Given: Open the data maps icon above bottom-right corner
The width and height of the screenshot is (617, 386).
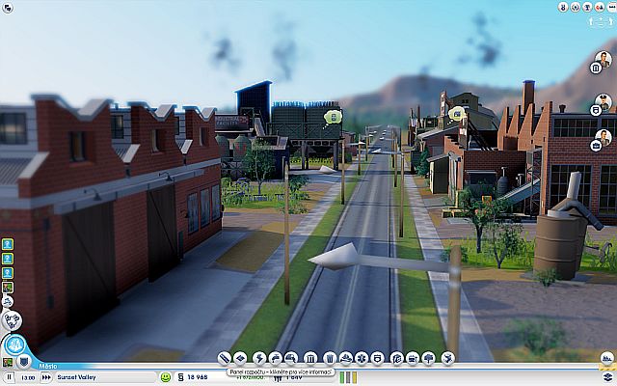Looking at the screenshot, I should pos(607,358).
